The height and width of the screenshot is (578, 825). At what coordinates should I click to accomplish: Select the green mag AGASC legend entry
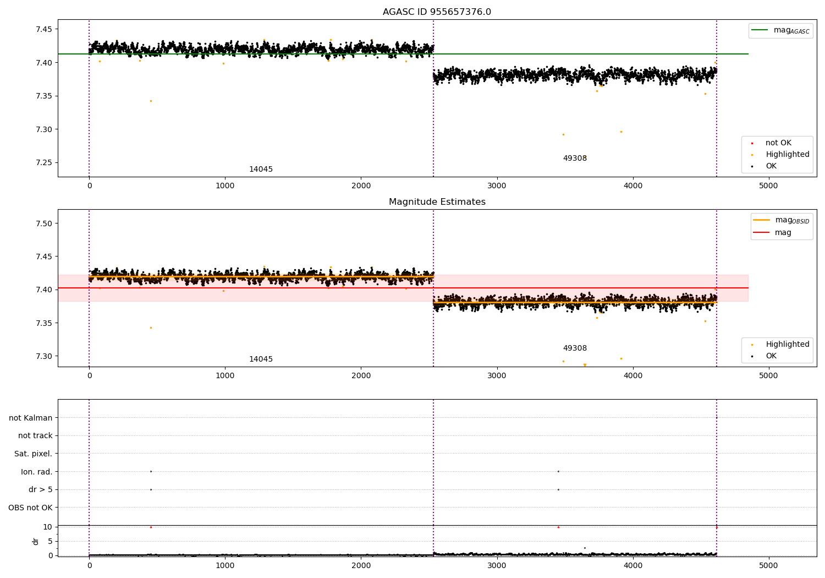point(781,30)
